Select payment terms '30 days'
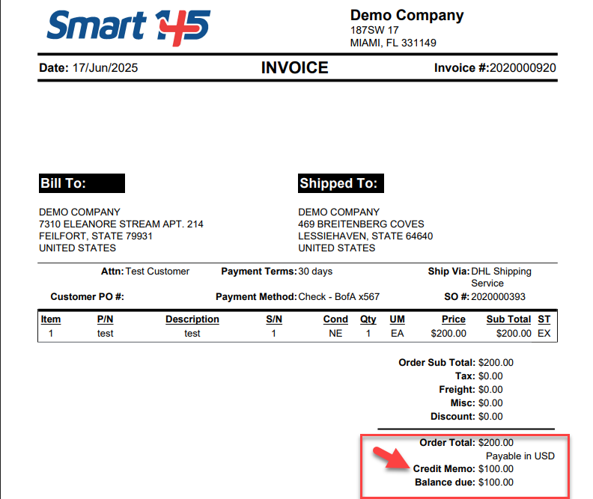Screen dimensions: 593x499 [315, 272]
